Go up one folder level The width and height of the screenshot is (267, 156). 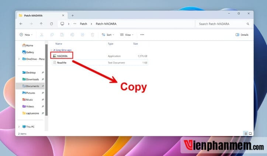[41, 24]
